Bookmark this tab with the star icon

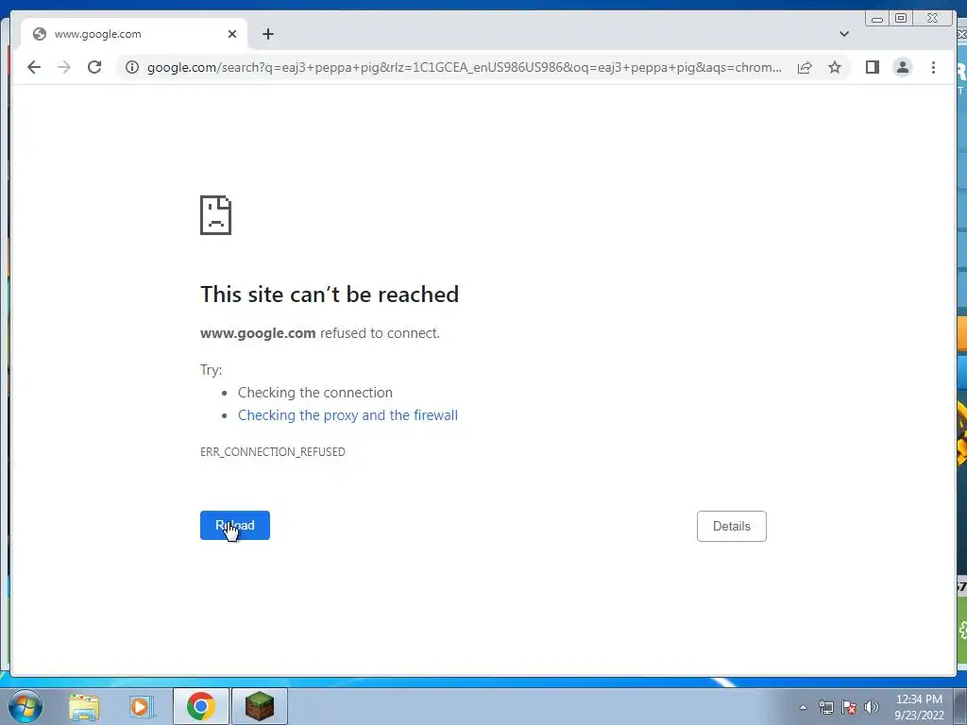[835, 67]
